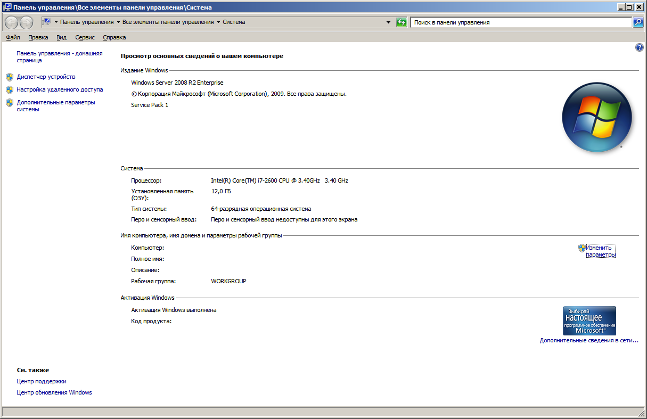Viewport: 647px width, 419px height.
Task: Click 64-разрядная операционная система text
Action: pos(261,209)
